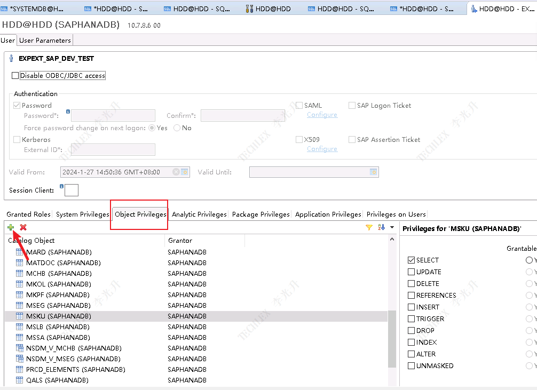
Task: Switch to the Granted Roles tab
Action: [28, 214]
